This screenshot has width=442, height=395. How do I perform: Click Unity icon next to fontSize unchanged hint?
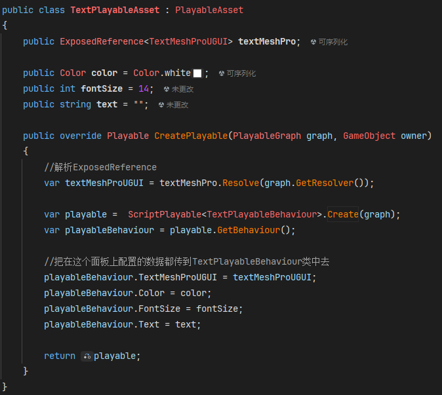tap(167, 89)
